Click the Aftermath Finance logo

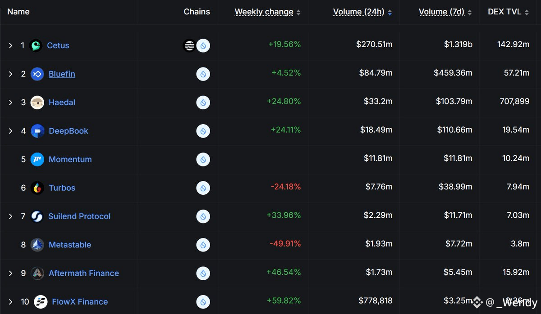[x=37, y=274]
